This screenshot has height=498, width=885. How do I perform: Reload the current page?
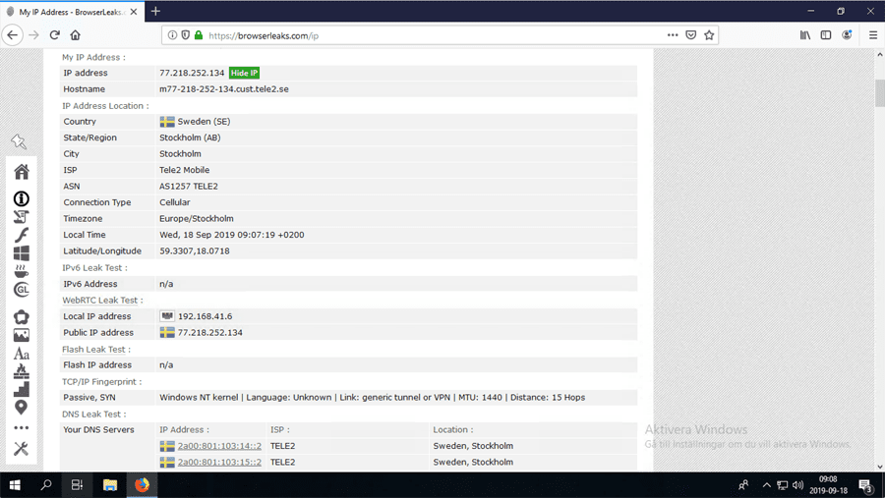[x=55, y=35]
